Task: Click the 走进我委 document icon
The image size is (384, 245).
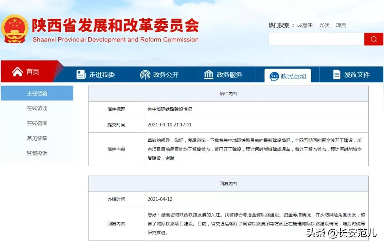Action: tap(81, 74)
